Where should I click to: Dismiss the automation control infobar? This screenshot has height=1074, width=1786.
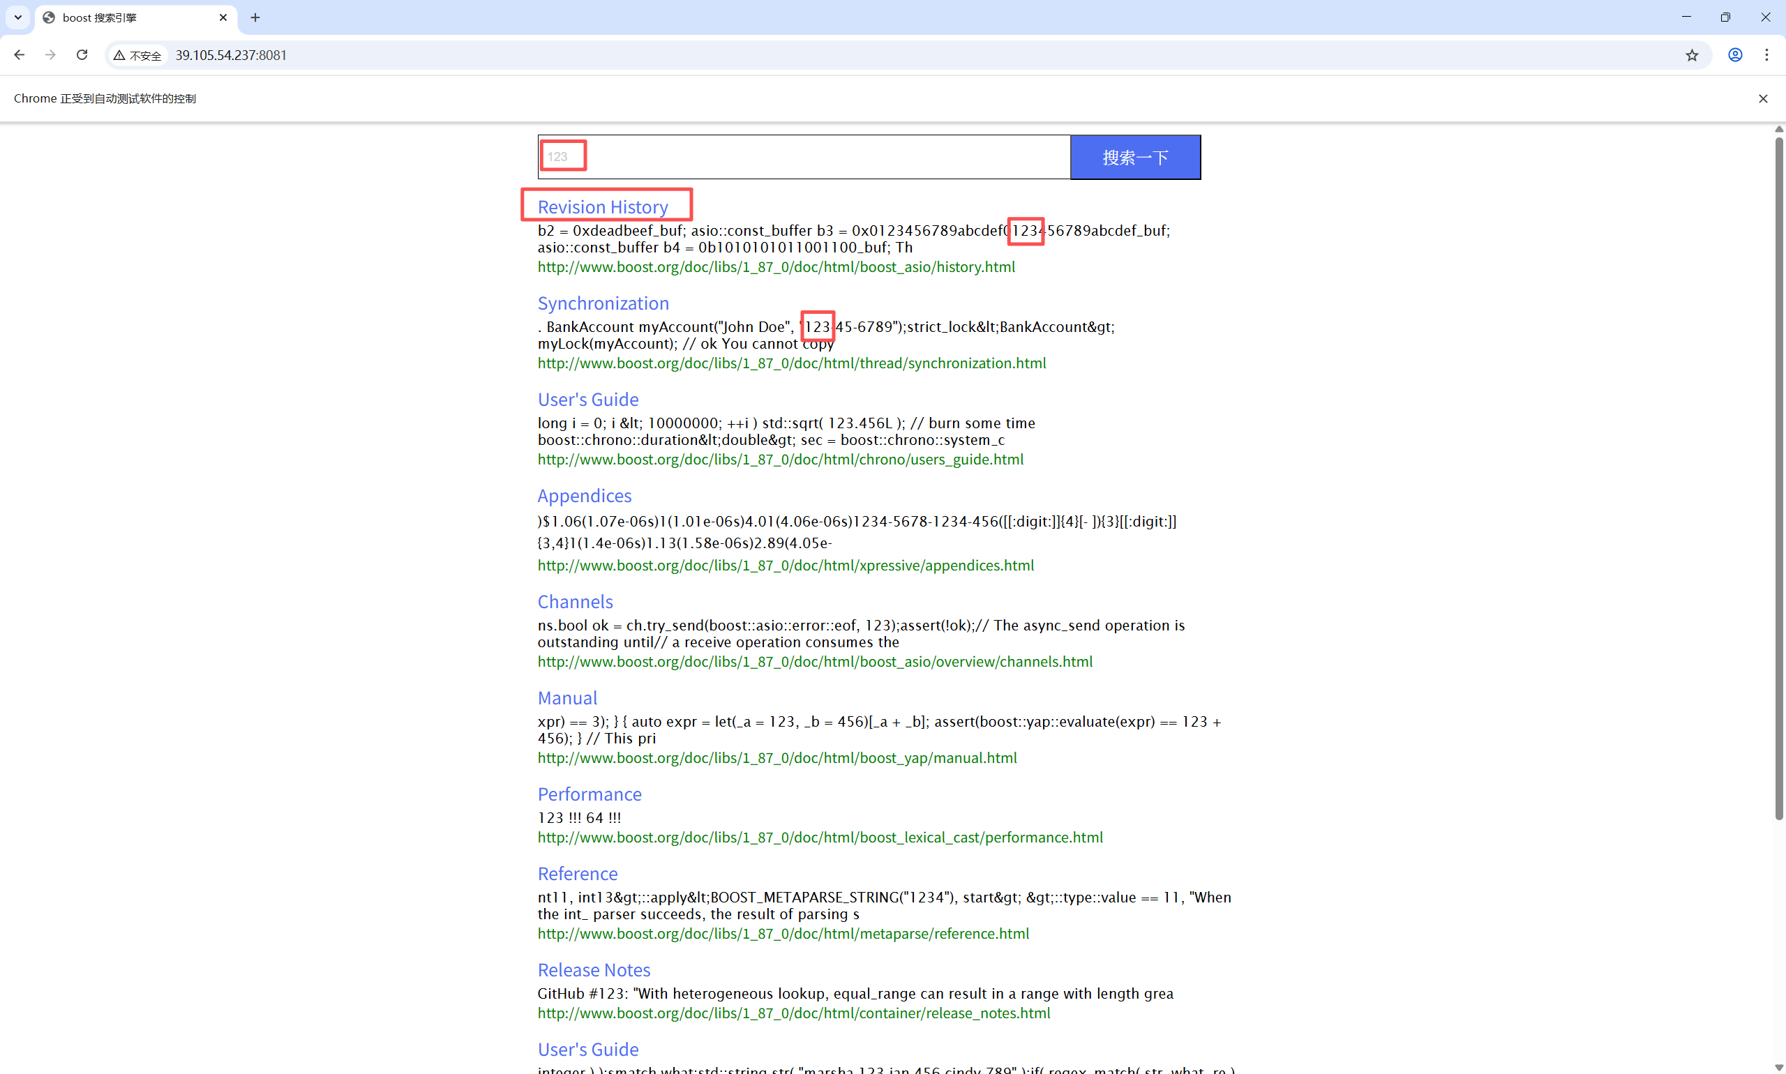click(1763, 98)
